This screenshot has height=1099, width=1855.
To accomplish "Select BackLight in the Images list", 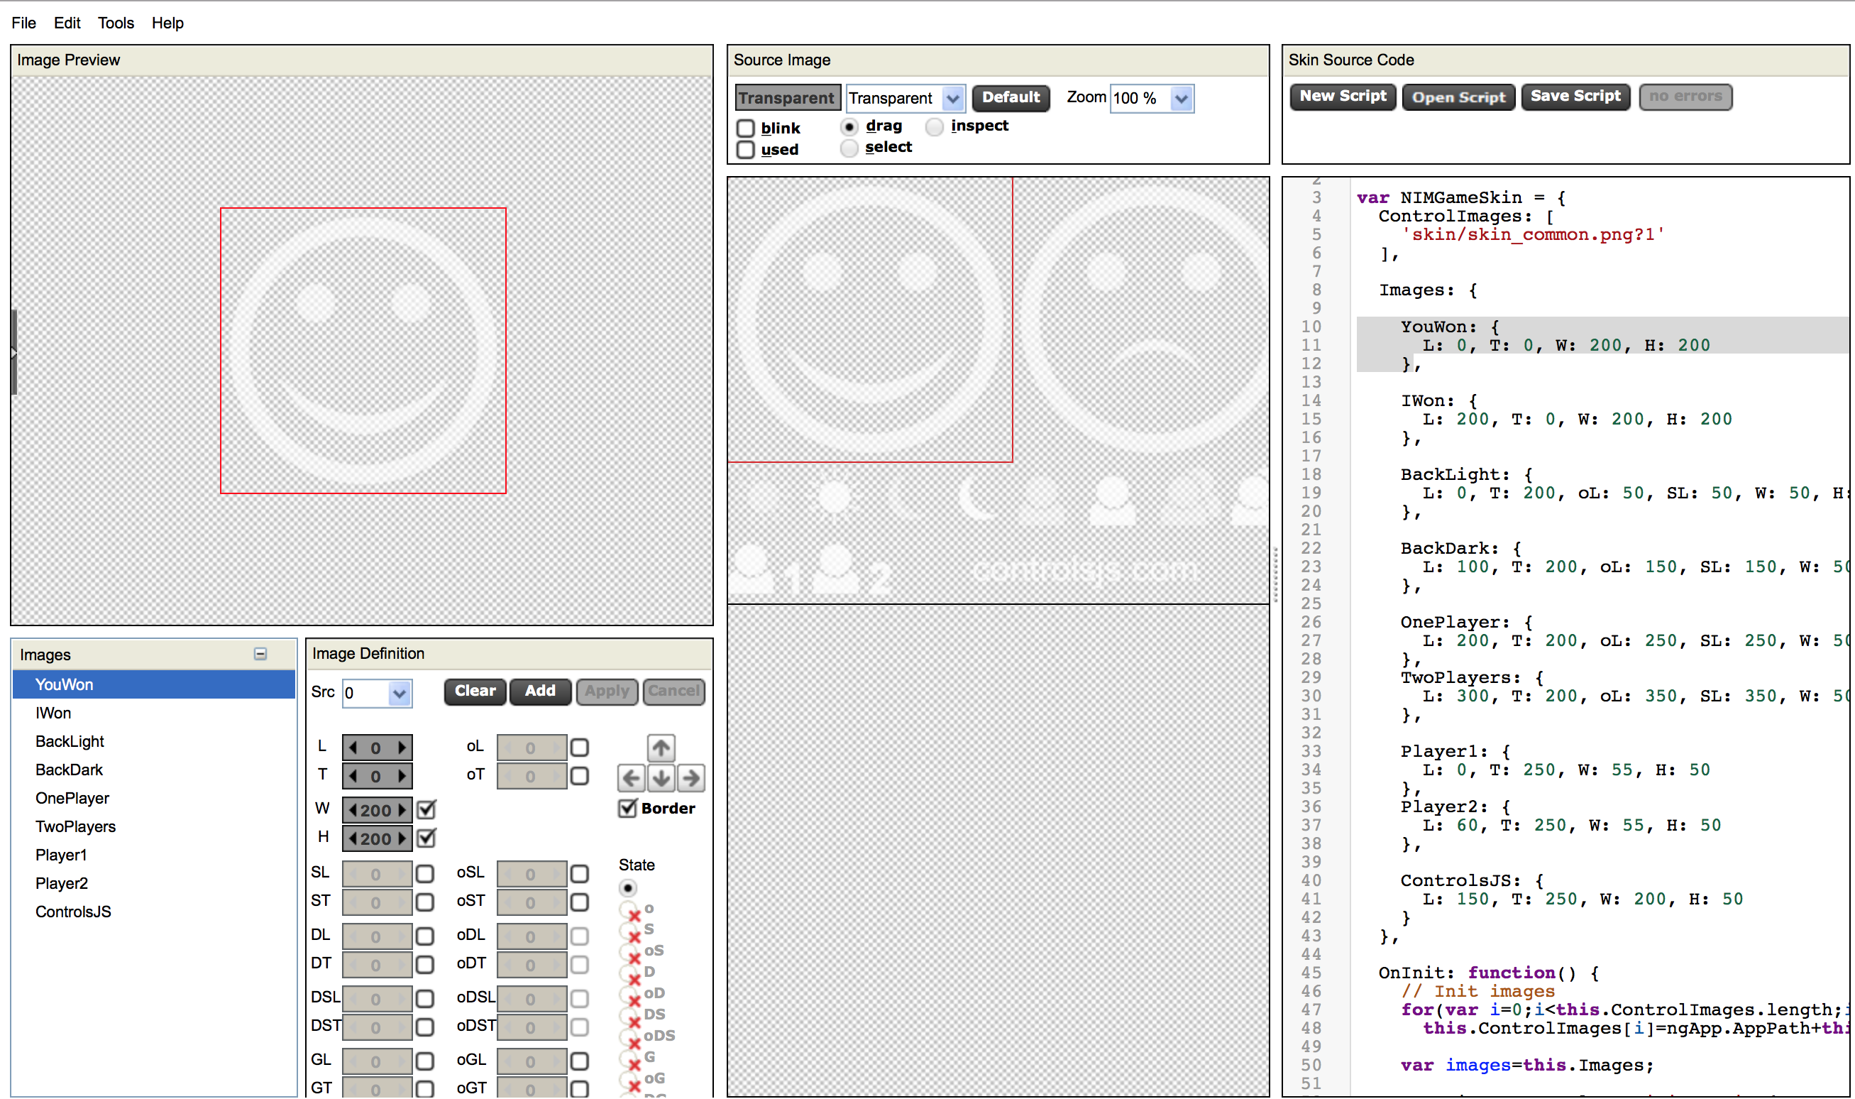I will coord(70,741).
